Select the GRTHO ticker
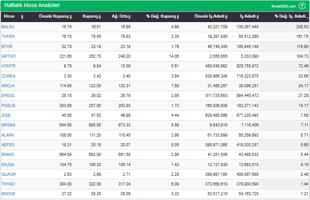Image resolution: width=310 pixels, height=200 pixels. point(8,56)
